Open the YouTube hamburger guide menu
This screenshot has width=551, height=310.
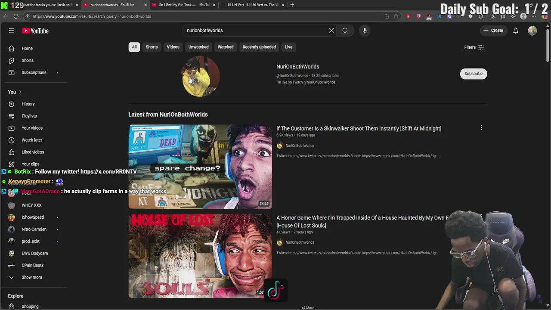point(12,31)
